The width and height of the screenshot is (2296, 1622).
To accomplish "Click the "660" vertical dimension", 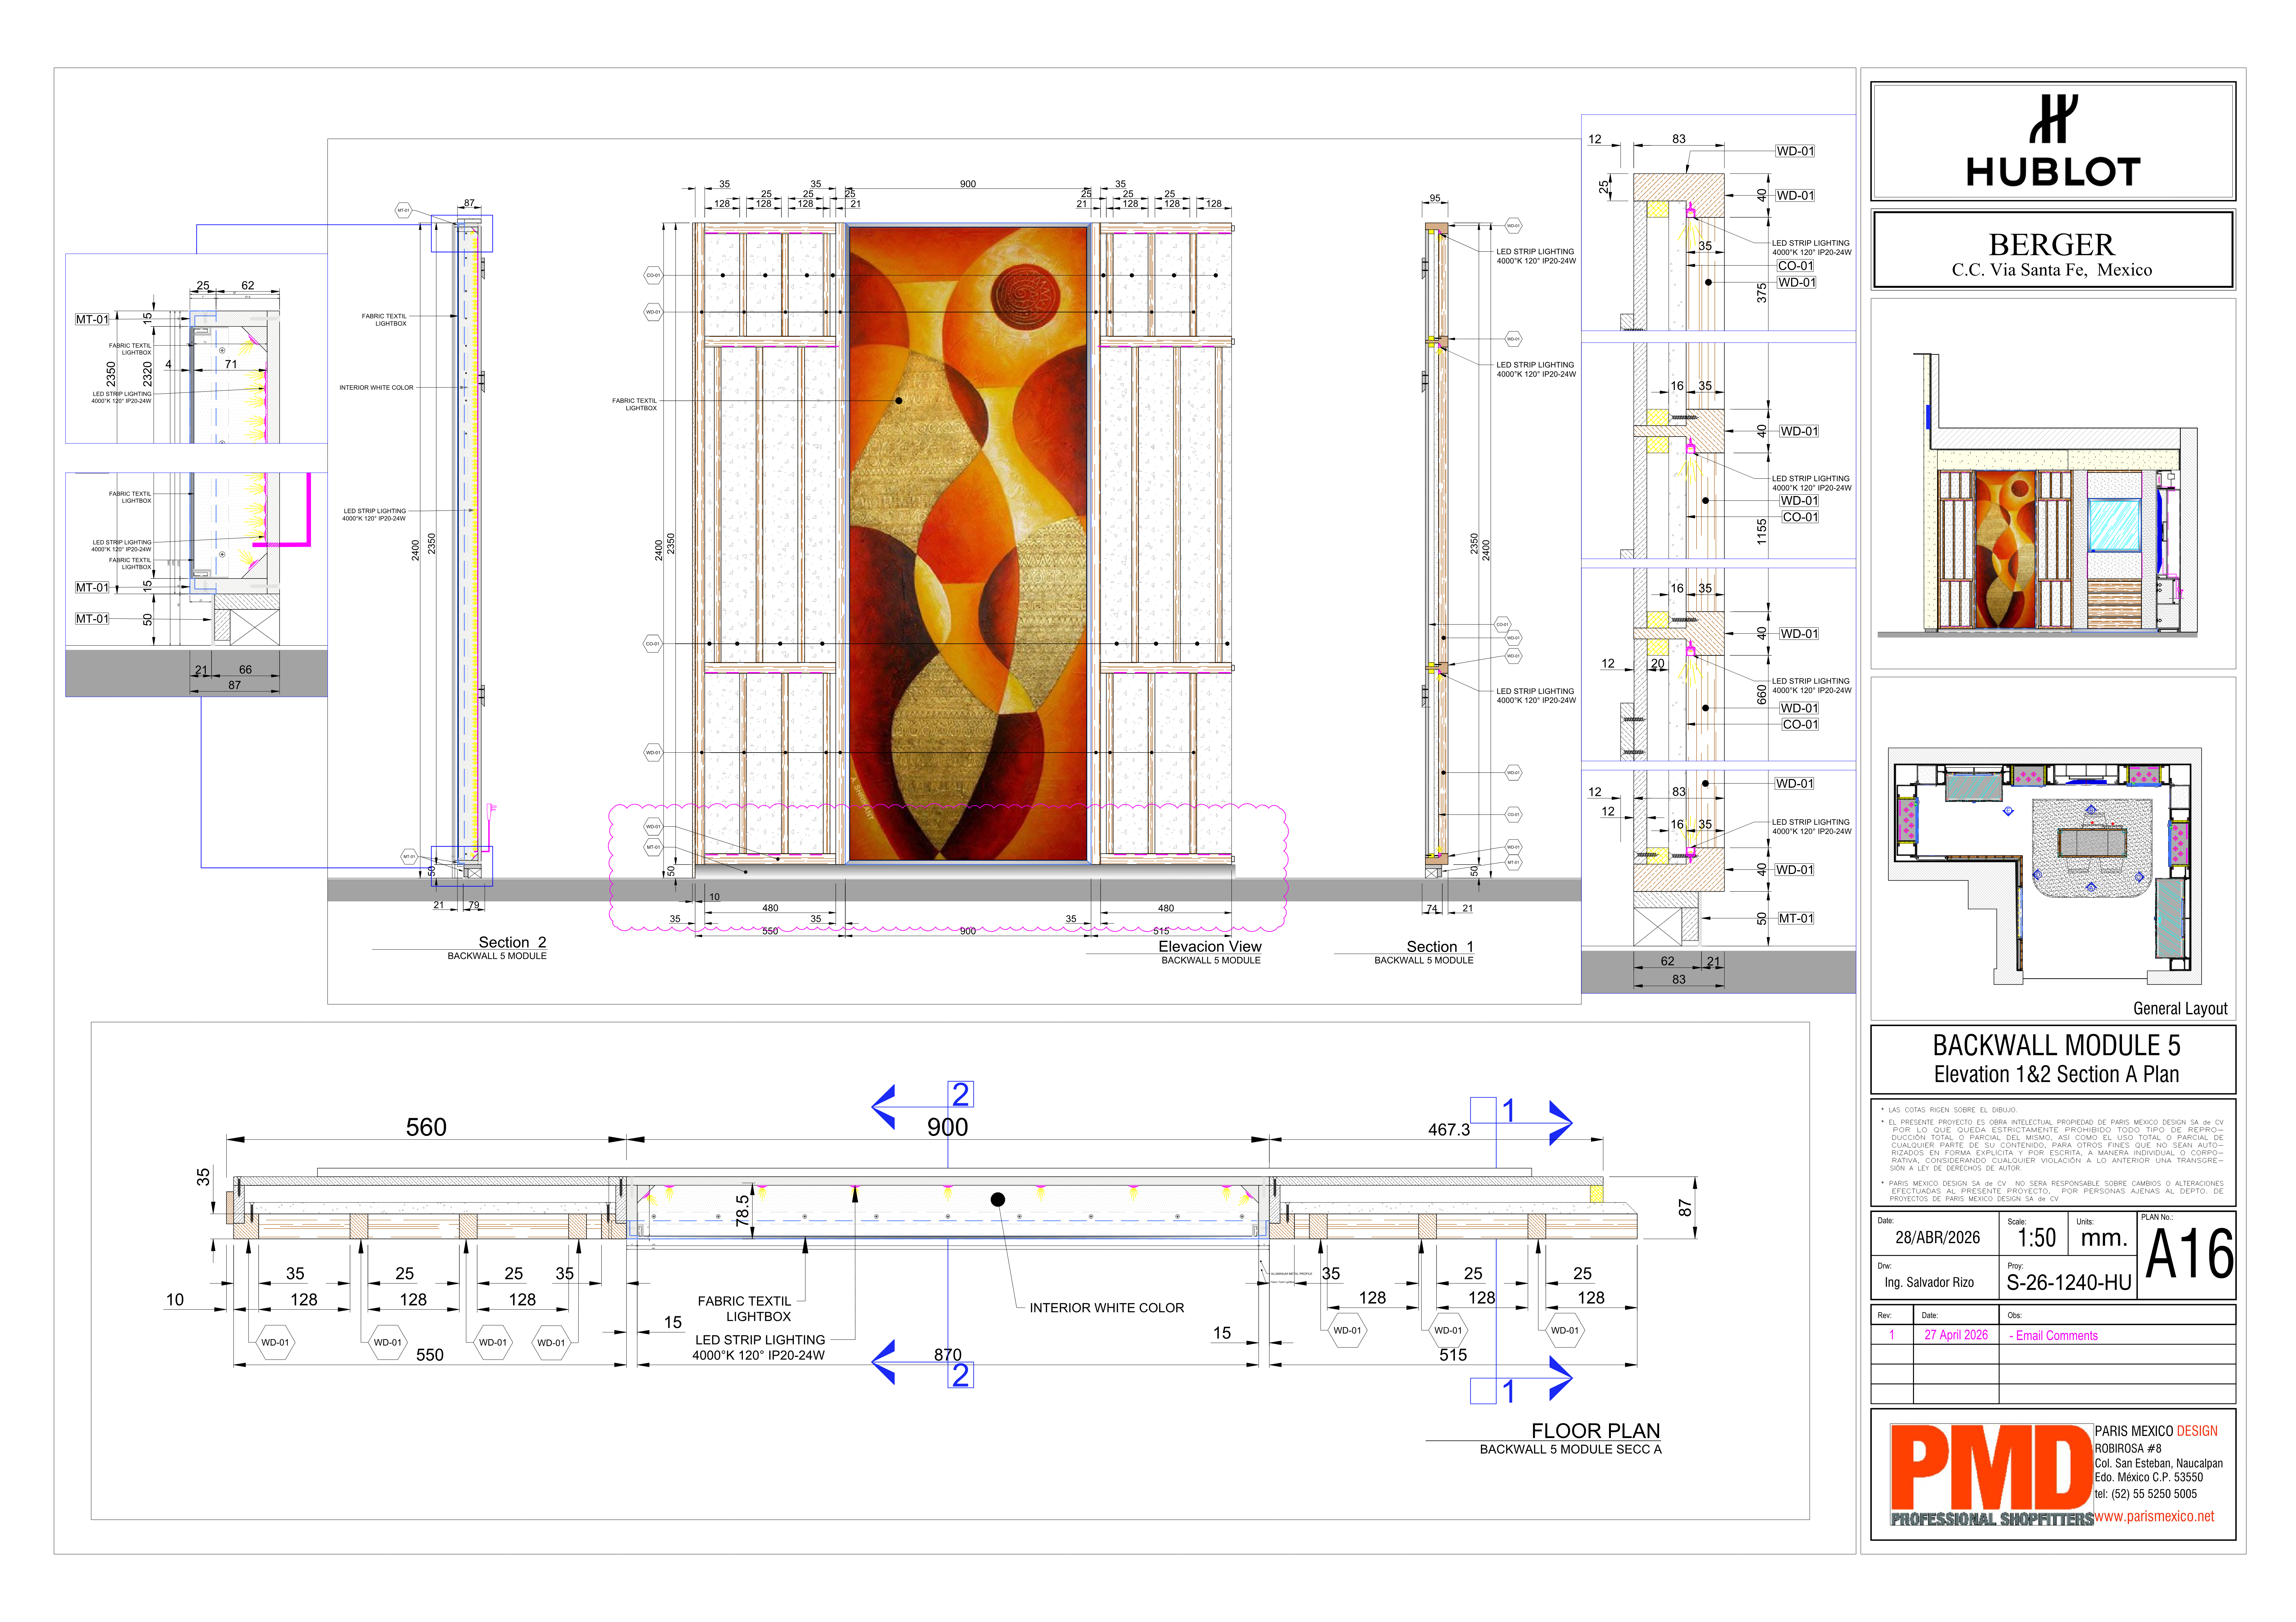I will pyautogui.click(x=1762, y=694).
